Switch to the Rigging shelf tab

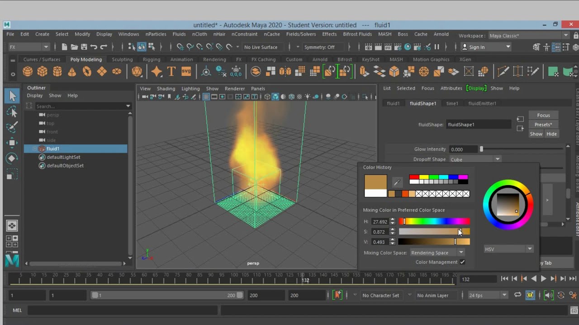click(x=151, y=59)
